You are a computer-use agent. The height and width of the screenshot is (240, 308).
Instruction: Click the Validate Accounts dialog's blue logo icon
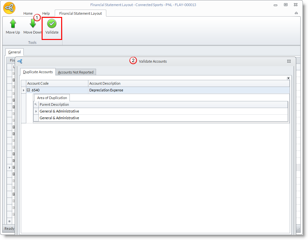tap(20, 61)
